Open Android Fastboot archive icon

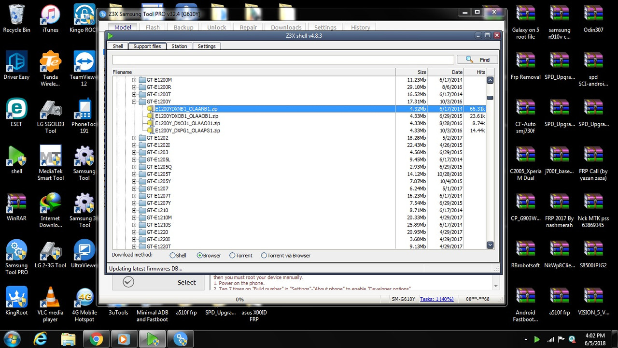click(x=526, y=304)
